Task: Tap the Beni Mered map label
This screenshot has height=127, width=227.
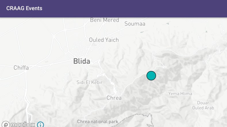Action: (104, 20)
